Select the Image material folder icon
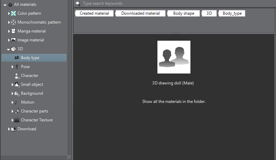 [x=13, y=40]
